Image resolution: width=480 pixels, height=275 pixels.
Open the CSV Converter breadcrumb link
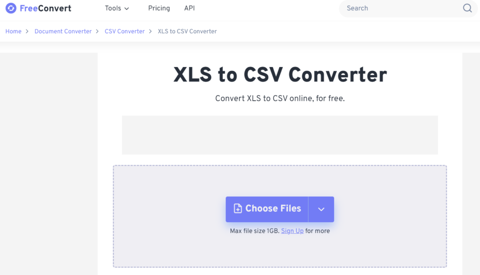coord(125,31)
